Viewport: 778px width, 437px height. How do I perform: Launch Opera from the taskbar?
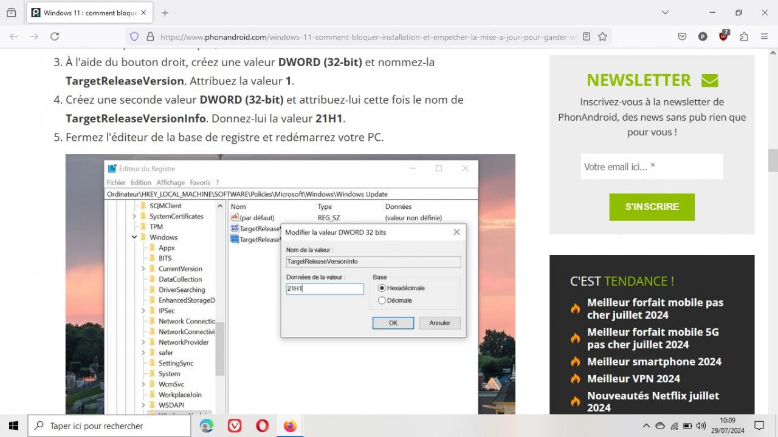(263, 426)
